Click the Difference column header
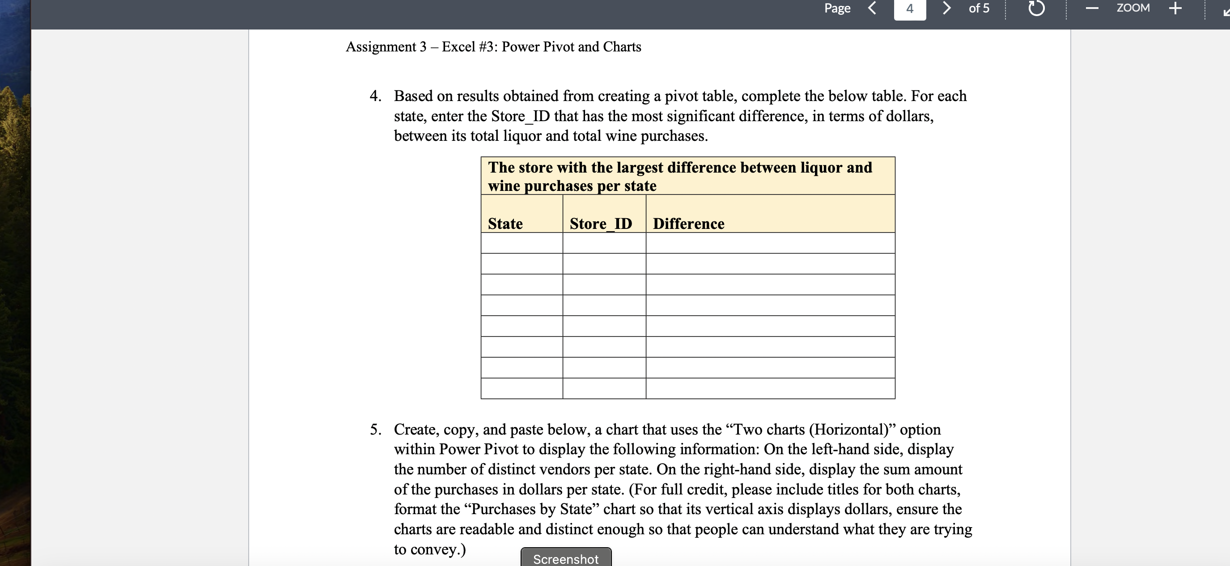 pyautogui.click(x=688, y=223)
